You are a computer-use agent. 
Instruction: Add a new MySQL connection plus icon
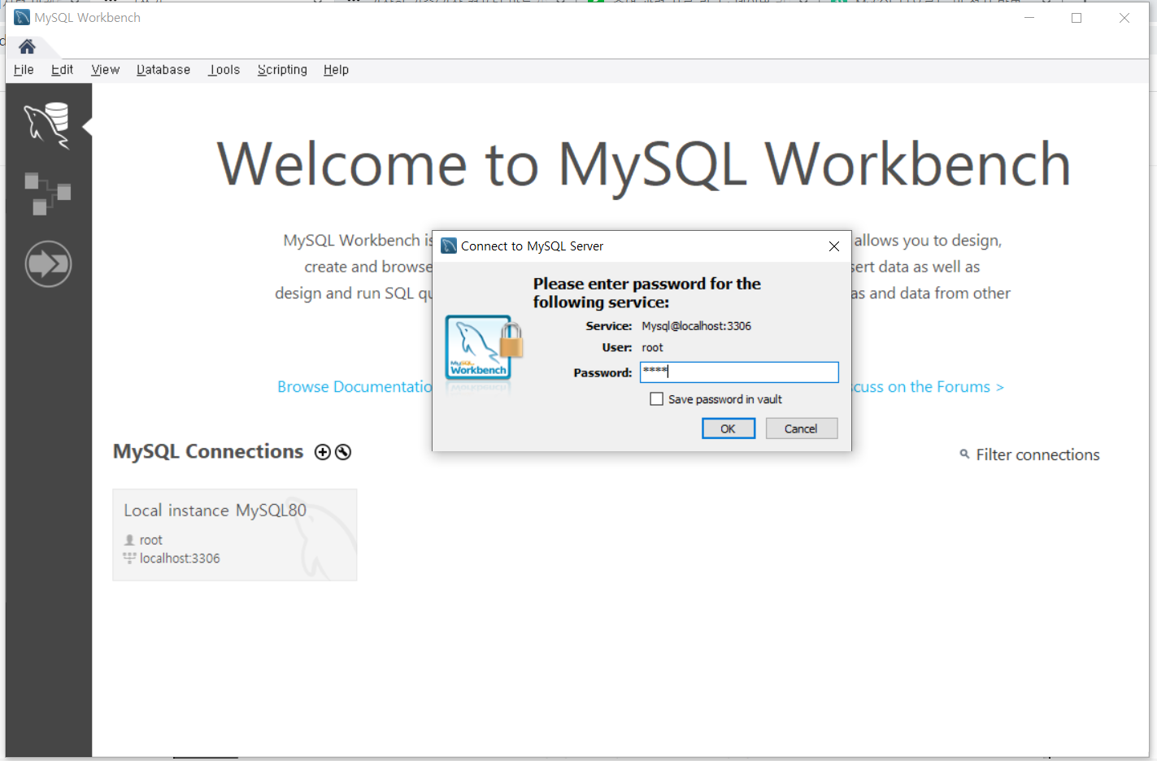(x=323, y=452)
